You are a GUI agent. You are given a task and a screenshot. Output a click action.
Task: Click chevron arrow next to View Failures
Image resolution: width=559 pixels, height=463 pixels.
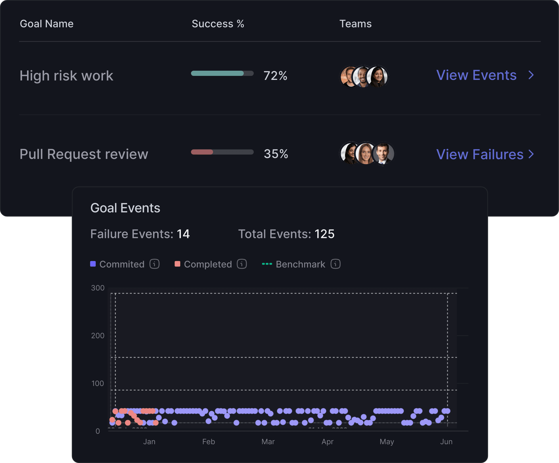point(531,154)
